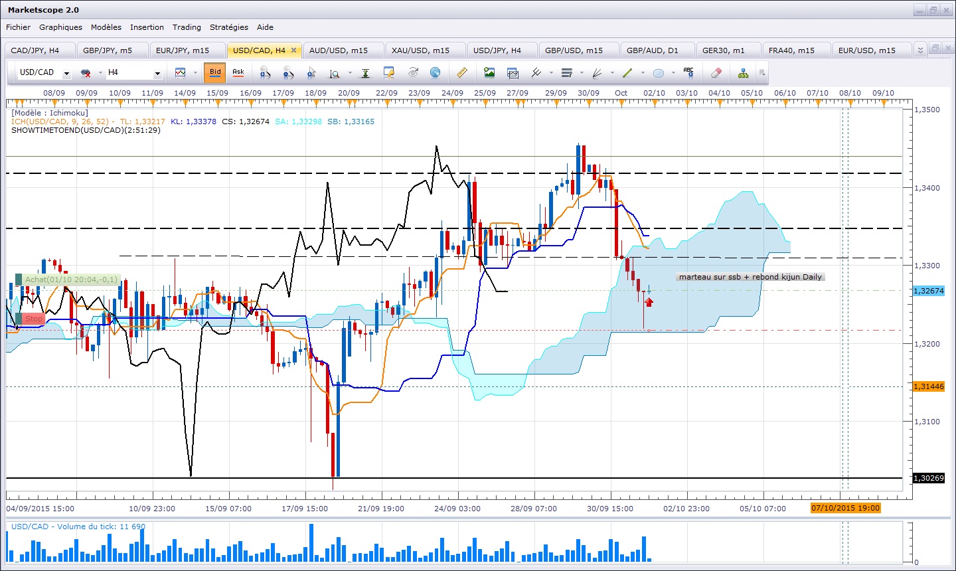Select the ellipse shape drawing tool

click(658, 72)
